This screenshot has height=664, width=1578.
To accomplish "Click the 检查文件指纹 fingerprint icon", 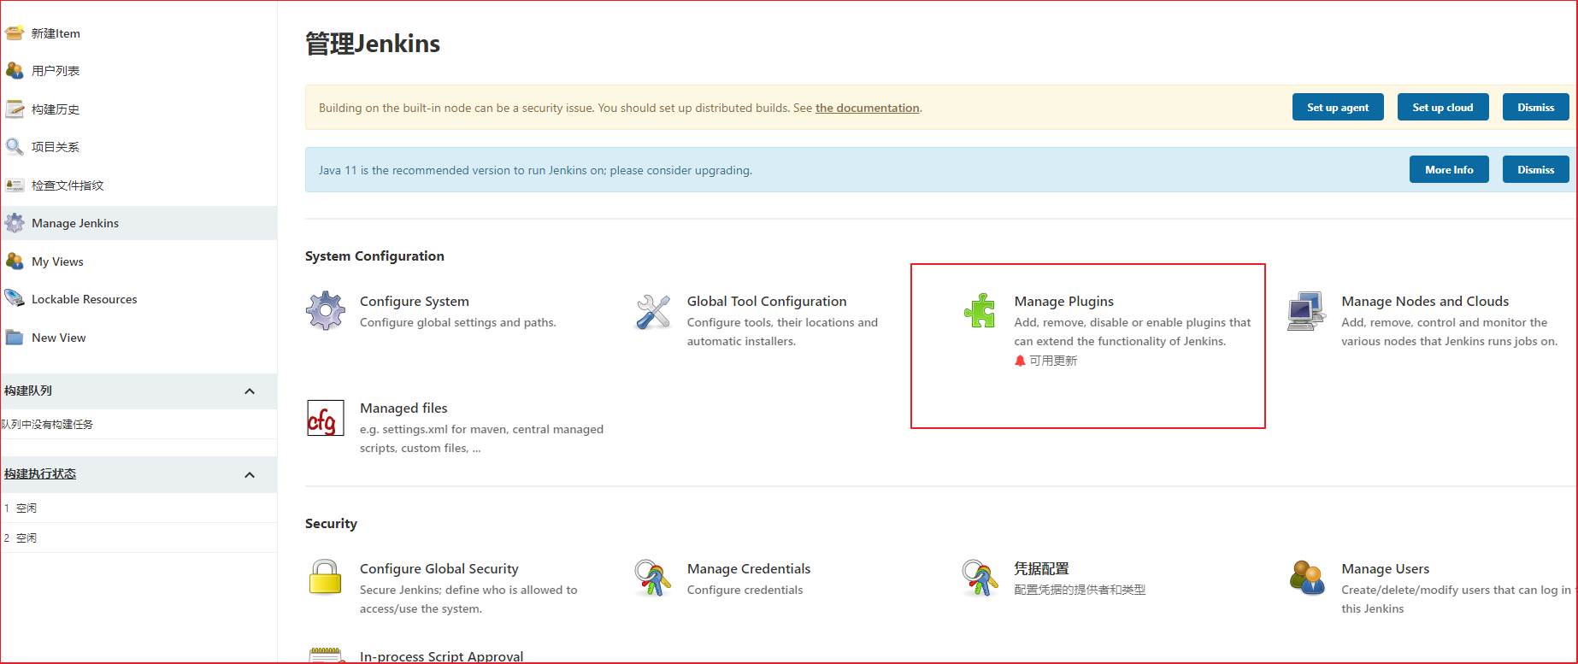I will tap(15, 185).
